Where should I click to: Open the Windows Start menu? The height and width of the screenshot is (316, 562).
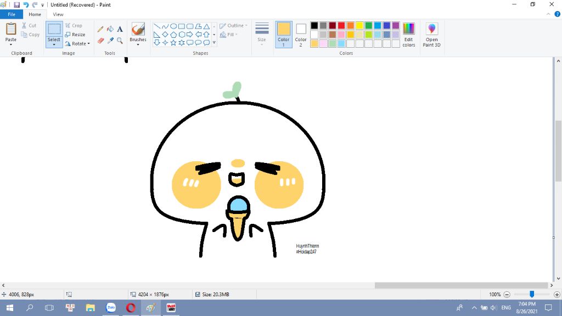[x=10, y=308]
